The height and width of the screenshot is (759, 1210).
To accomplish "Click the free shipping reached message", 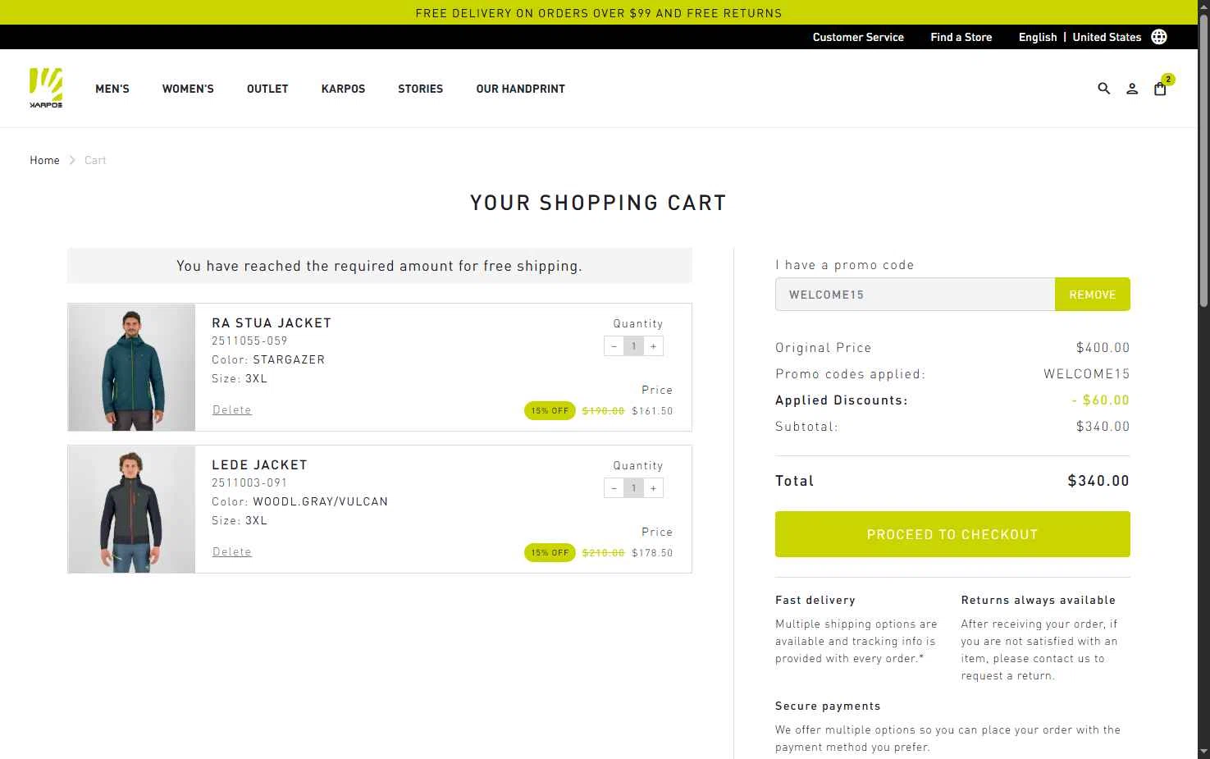I will click(380, 266).
